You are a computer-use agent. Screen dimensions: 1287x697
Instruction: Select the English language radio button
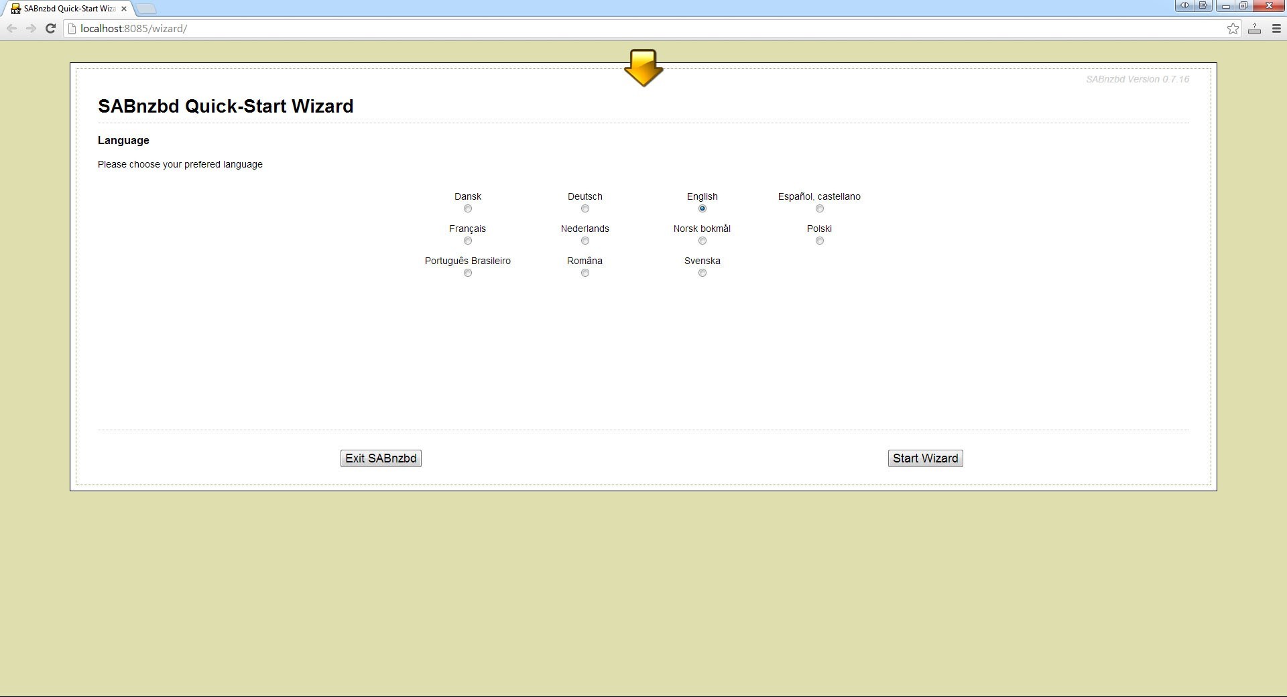tap(702, 208)
